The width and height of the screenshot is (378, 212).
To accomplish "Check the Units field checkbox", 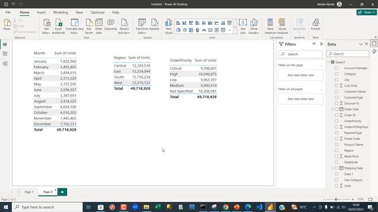I will 337,186.
